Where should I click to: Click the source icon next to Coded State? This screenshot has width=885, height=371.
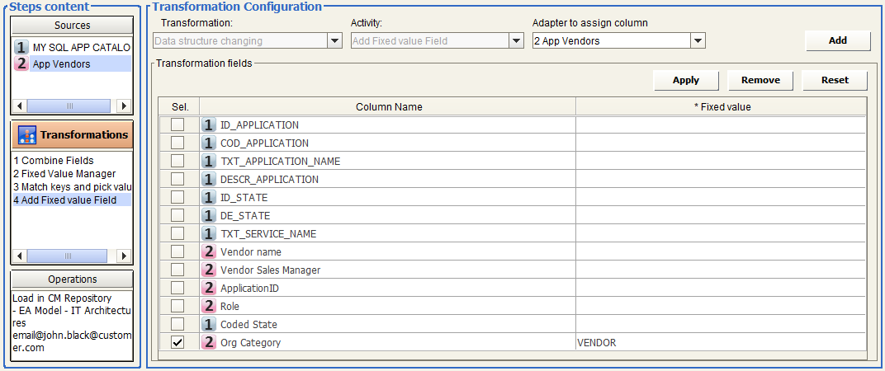pos(209,325)
